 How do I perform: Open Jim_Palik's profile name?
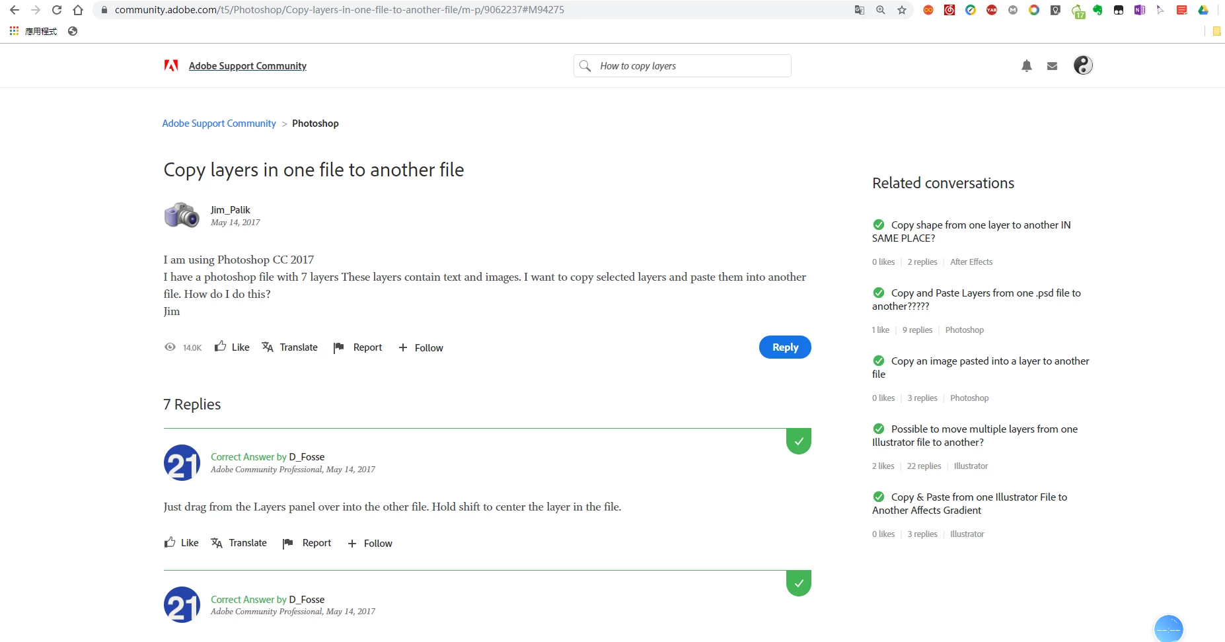point(231,210)
